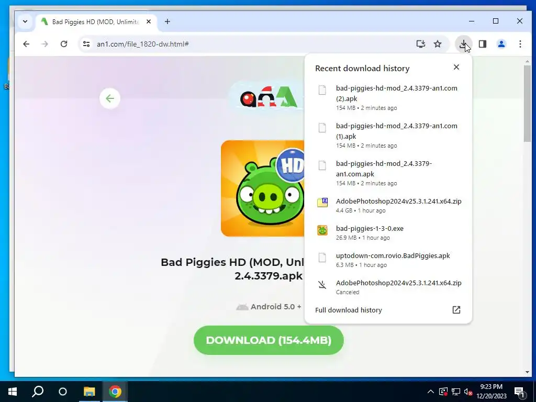Open Cortana circle on taskbar
The width and height of the screenshot is (536, 402).
coord(63,392)
